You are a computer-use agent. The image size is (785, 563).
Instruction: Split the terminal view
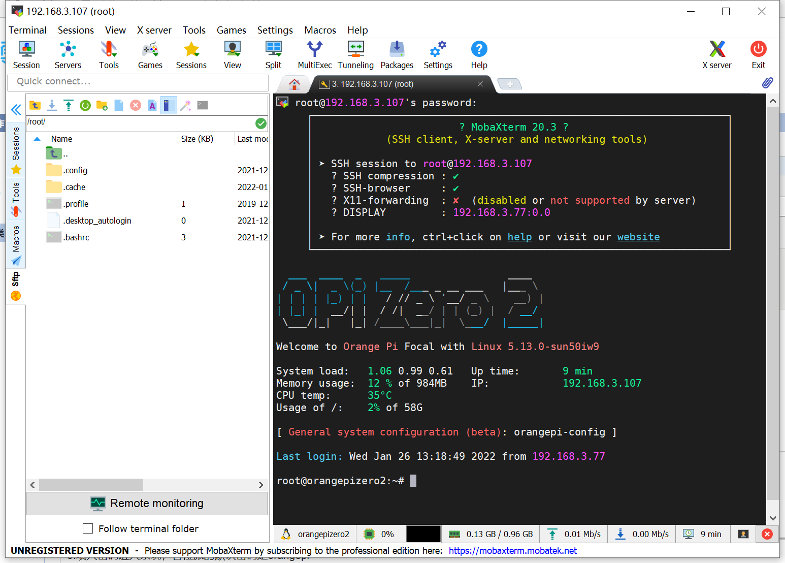pyautogui.click(x=273, y=54)
